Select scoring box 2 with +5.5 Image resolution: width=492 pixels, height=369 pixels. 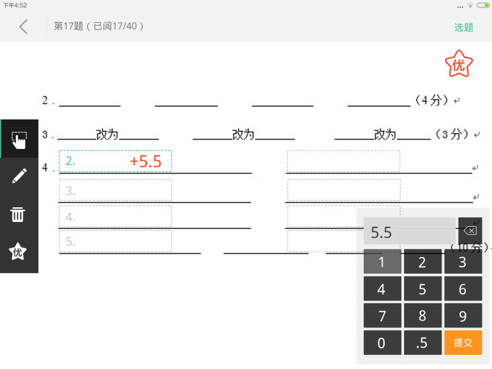pos(115,161)
